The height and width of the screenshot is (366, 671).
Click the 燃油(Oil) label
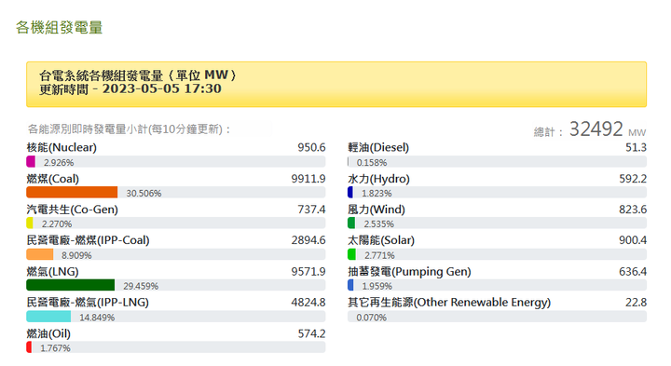[48, 333]
